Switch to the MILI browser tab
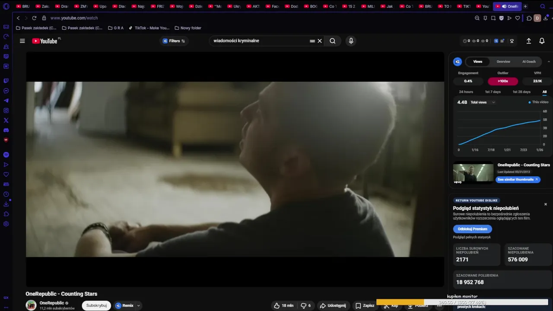This screenshot has width=553, height=311. tap(368, 6)
